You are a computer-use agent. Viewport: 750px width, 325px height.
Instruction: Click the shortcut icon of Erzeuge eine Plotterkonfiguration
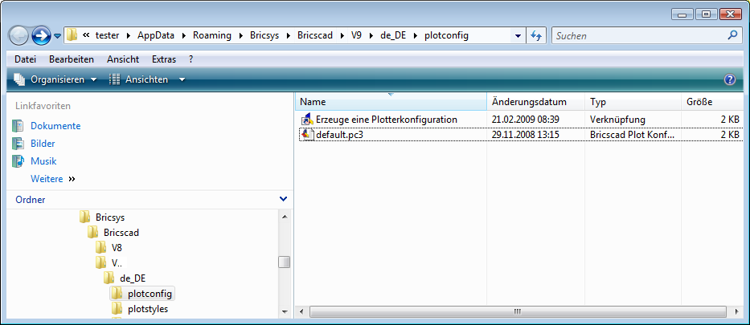point(306,120)
